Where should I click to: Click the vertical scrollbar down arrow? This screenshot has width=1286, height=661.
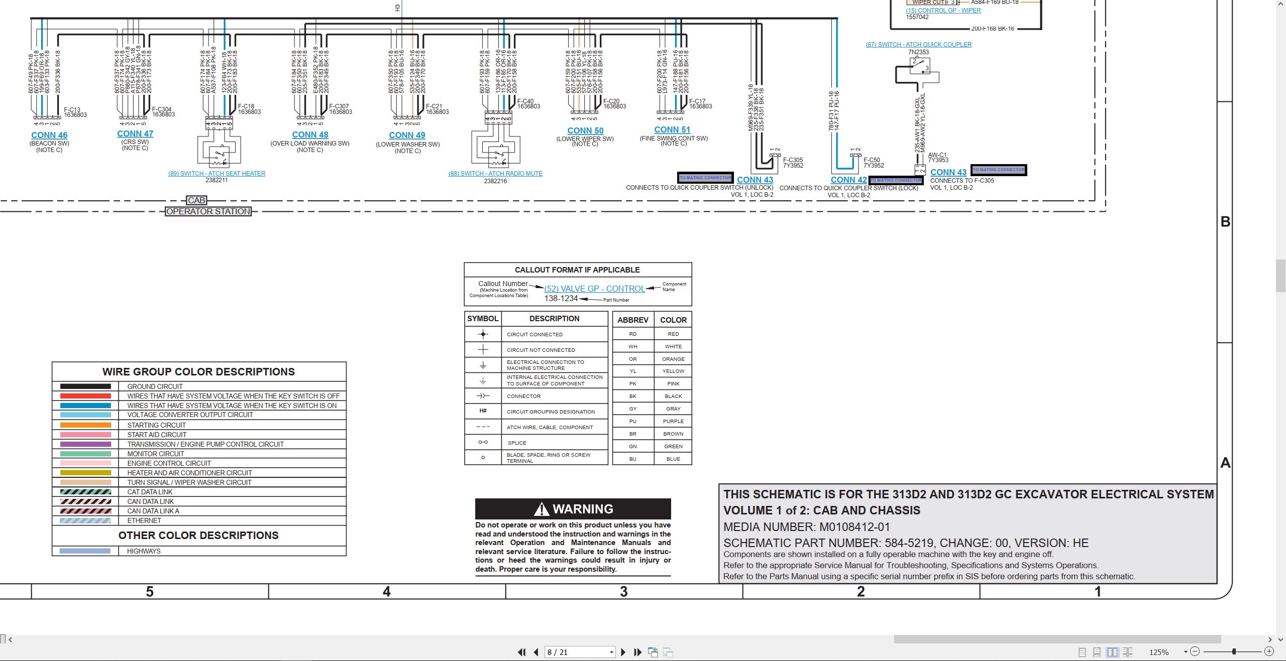pos(1281,639)
